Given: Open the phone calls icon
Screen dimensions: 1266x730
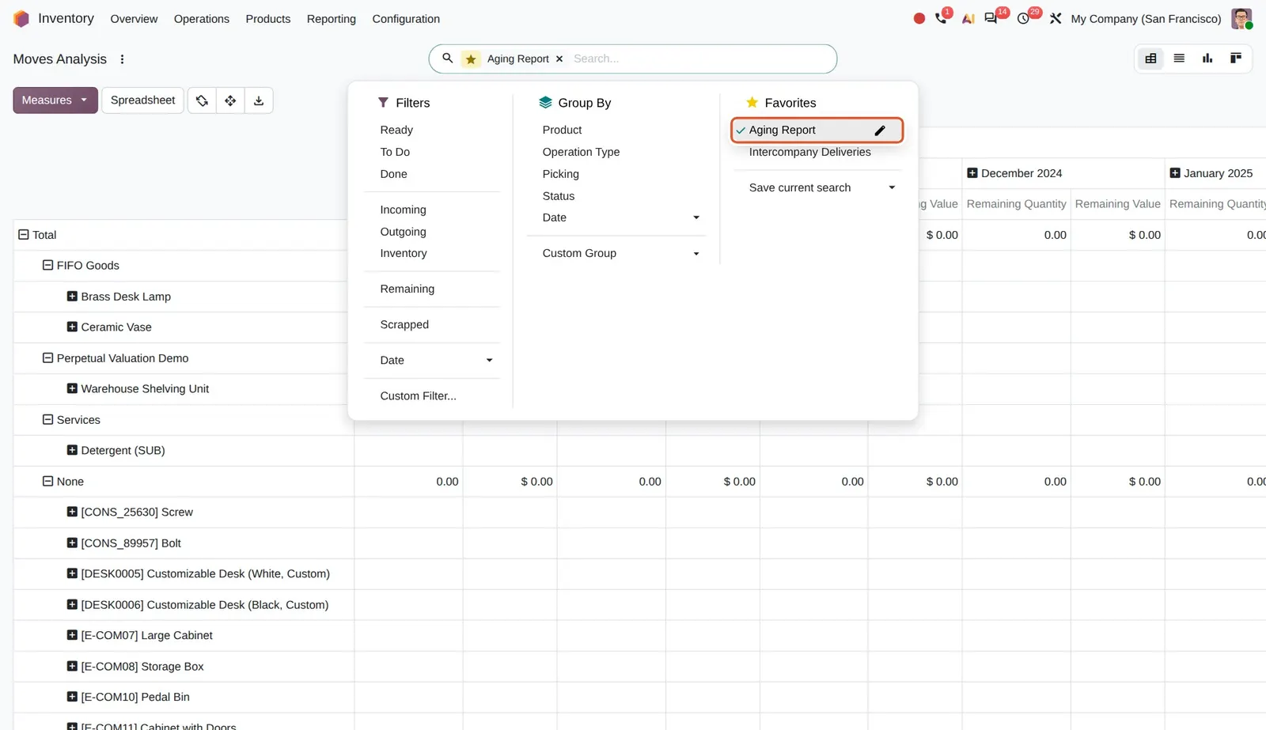Looking at the screenshot, I should coord(941,18).
